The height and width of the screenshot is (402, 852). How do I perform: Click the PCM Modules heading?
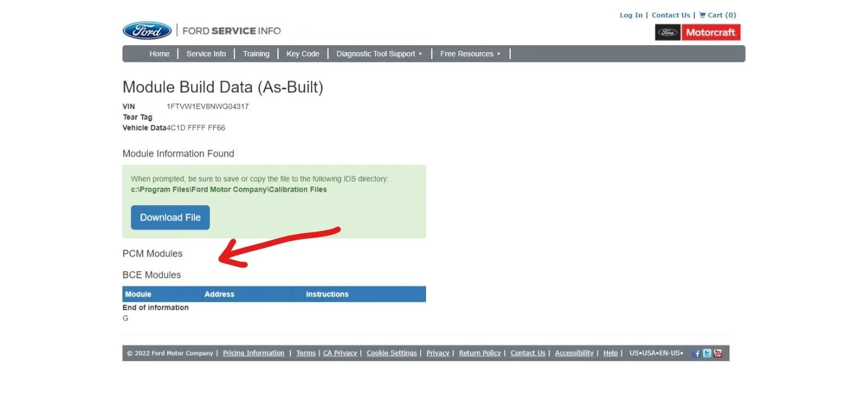pyautogui.click(x=153, y=254)
